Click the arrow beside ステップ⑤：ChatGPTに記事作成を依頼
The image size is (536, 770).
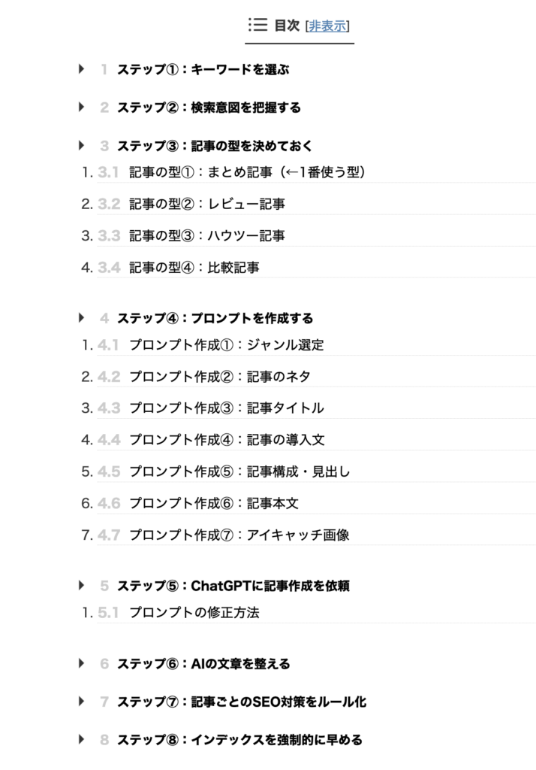click(81, 585)
